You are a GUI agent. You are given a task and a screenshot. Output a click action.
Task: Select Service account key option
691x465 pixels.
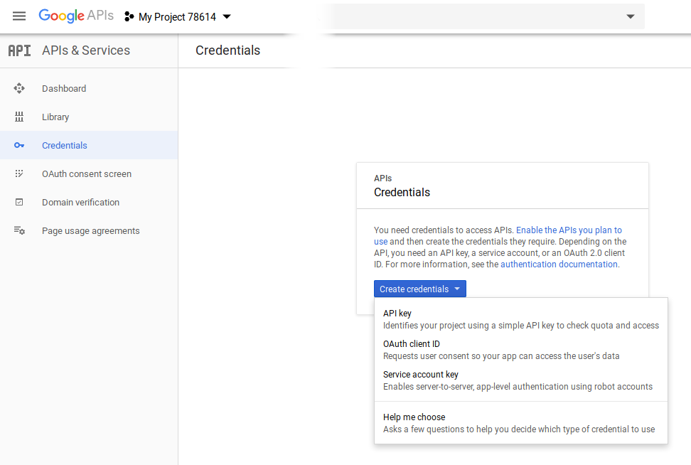click(x=421, y=375)
